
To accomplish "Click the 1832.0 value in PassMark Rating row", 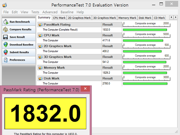I will point(106,30).
